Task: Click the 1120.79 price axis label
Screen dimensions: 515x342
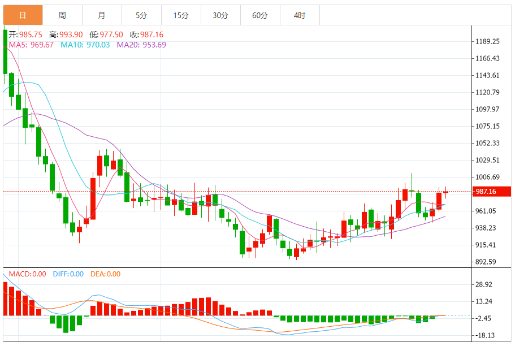Action: 487,92
